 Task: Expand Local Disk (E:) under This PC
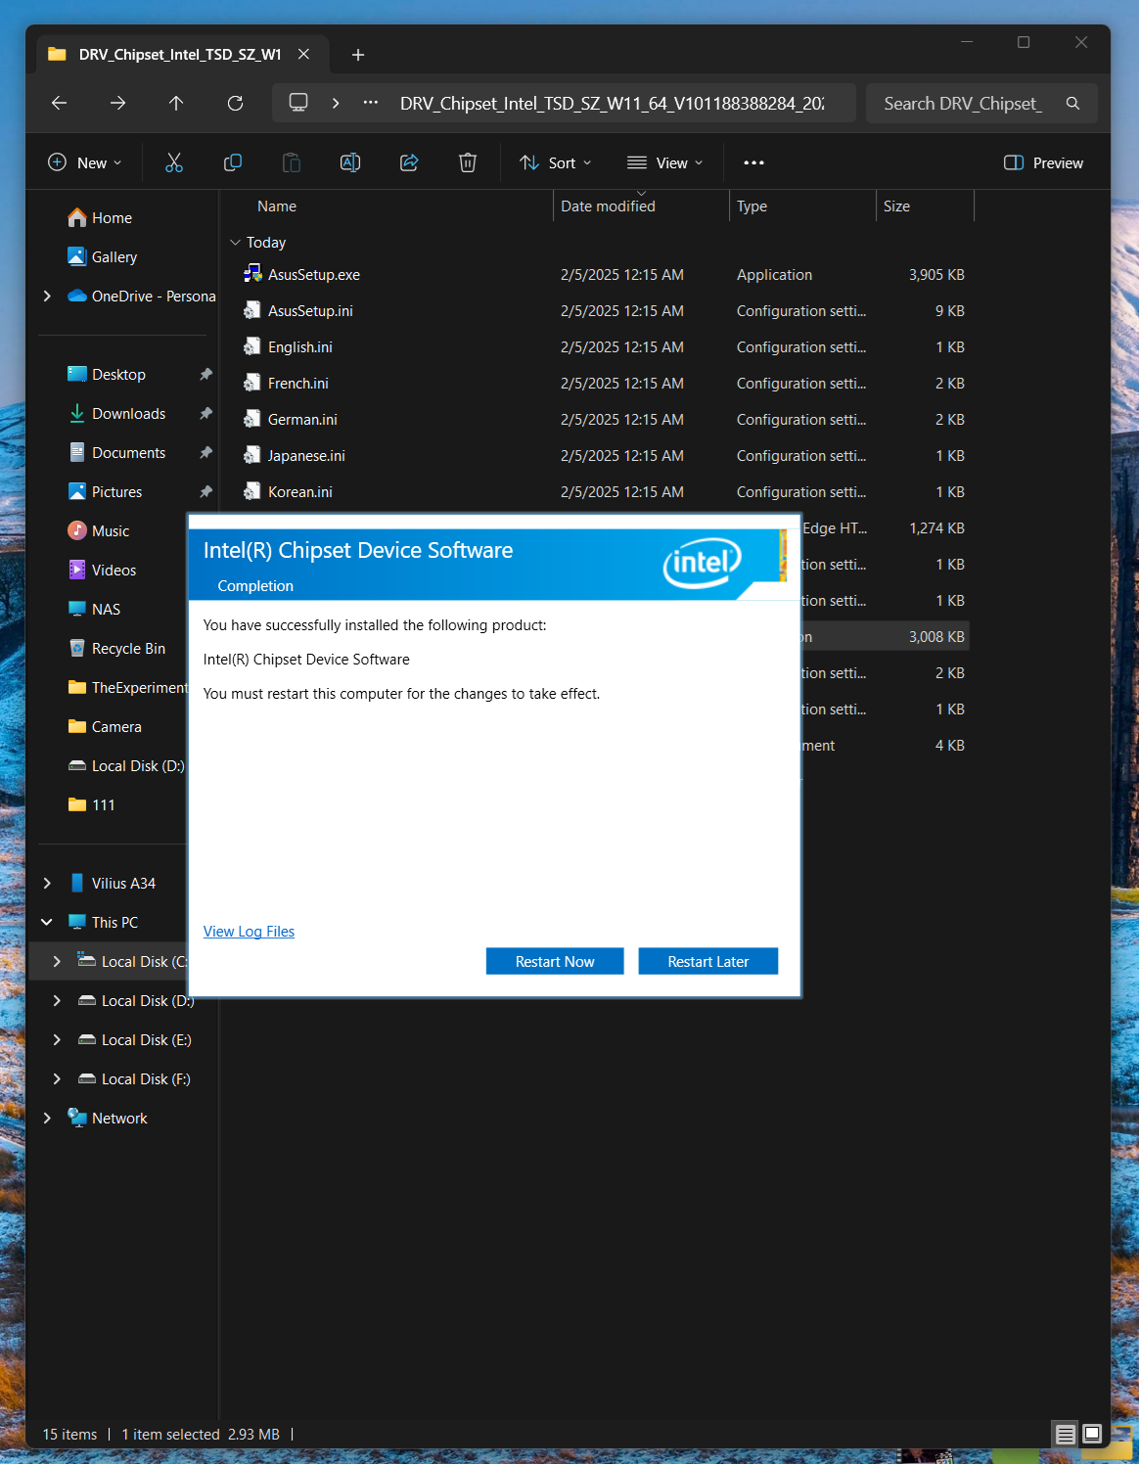[x=57, y=1039]
